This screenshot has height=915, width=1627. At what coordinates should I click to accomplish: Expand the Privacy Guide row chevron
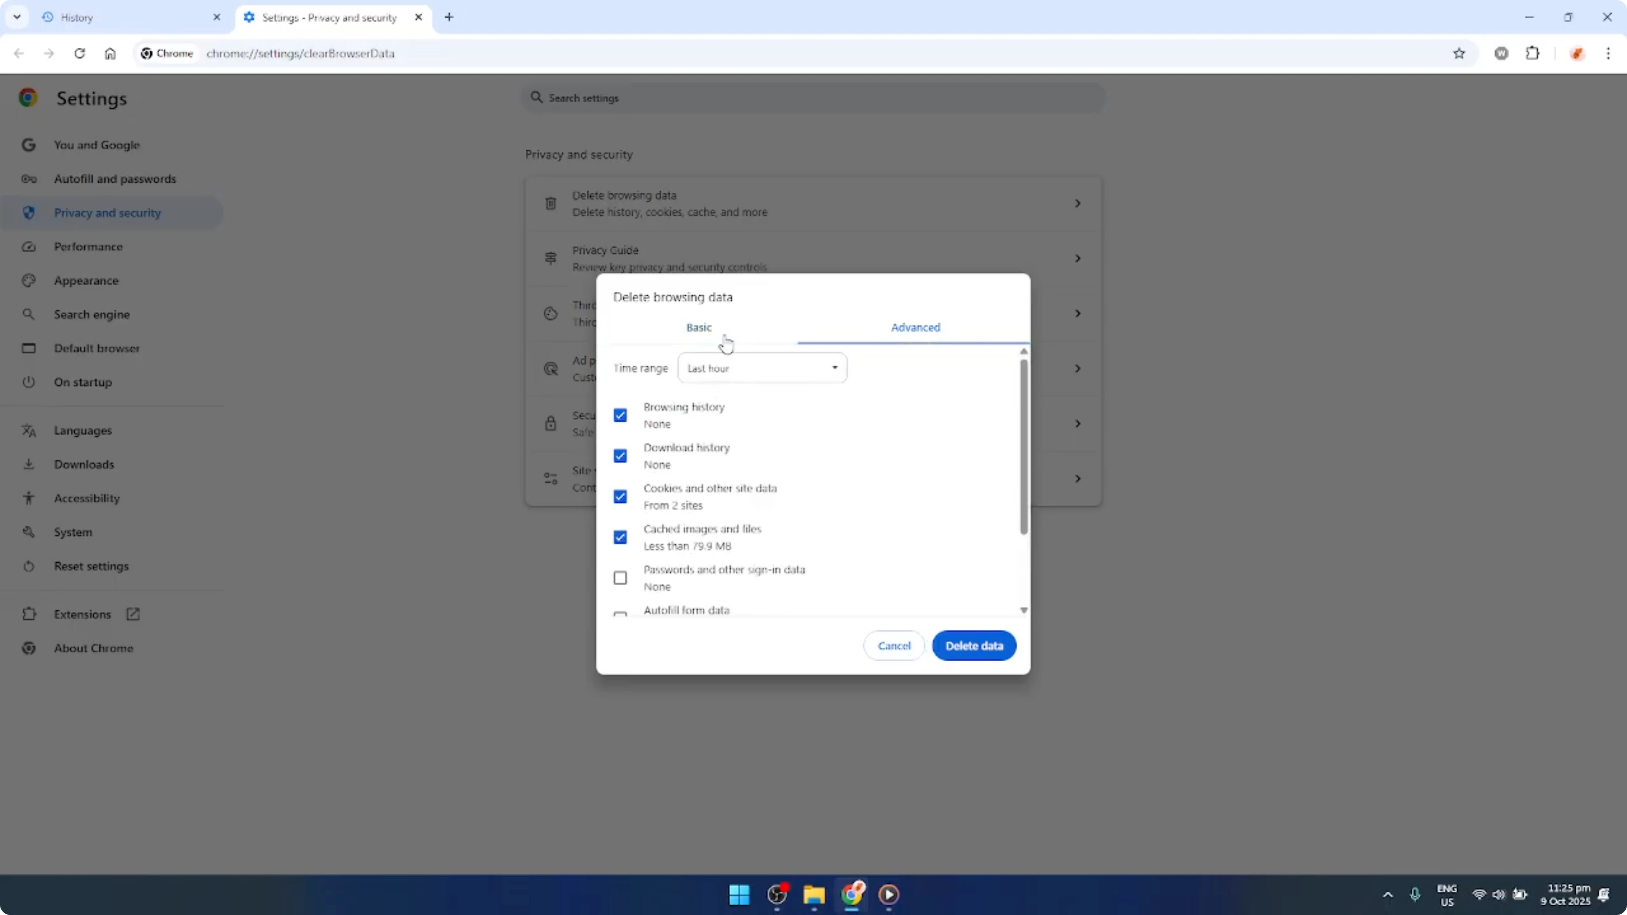[x=1077, y=258]
